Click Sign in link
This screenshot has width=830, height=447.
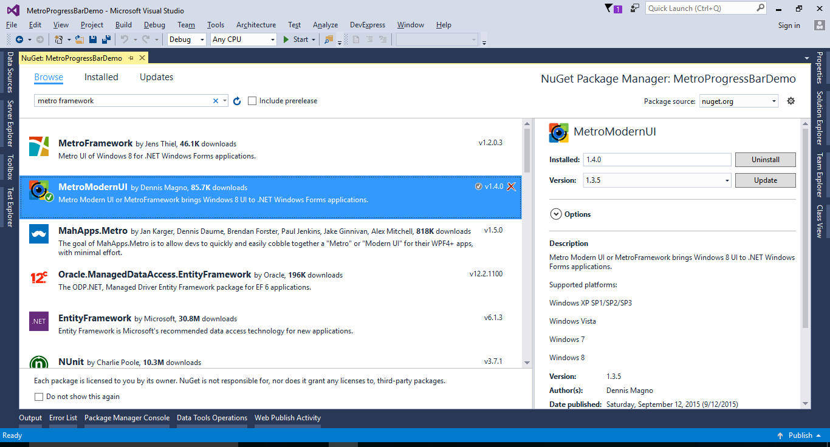pyautogui.click(x=789, y=25)
